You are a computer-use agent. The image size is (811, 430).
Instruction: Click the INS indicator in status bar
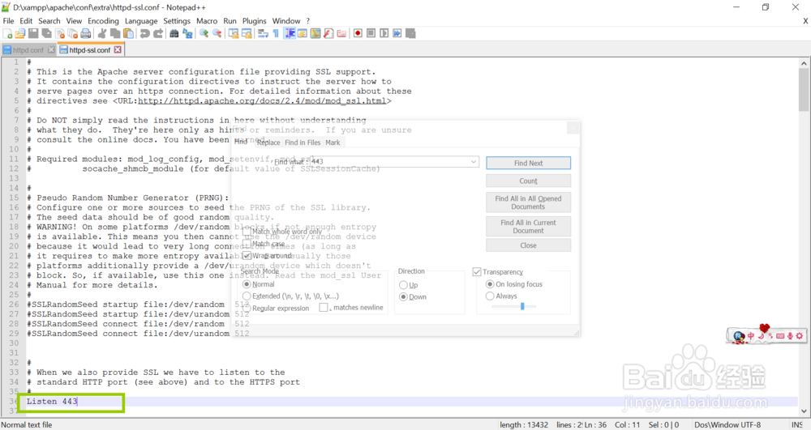click(x=797, y=425)
